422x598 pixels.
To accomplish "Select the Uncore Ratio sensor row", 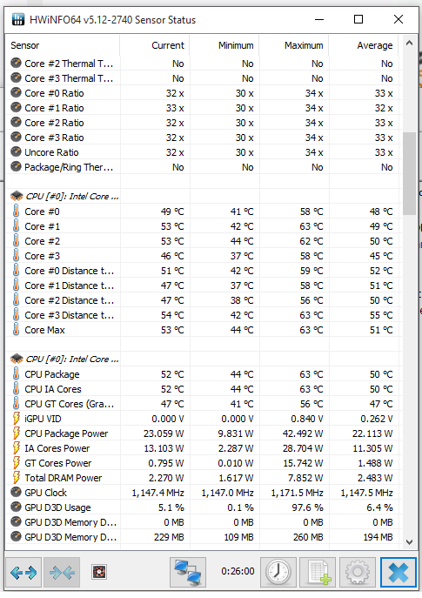I will pos(204,152).
